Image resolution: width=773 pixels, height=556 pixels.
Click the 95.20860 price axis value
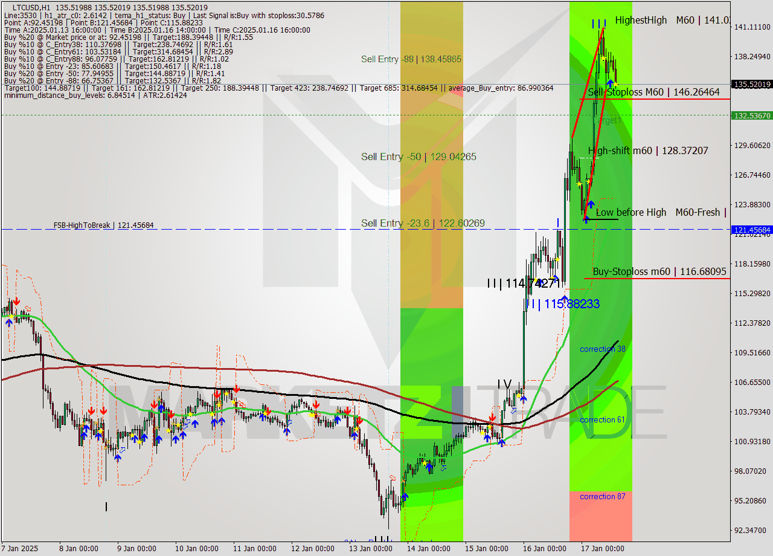752,500
